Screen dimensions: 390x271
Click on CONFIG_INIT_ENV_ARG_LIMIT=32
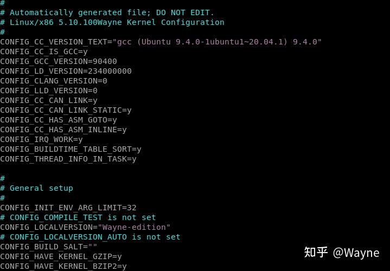(x=68, y=208)
